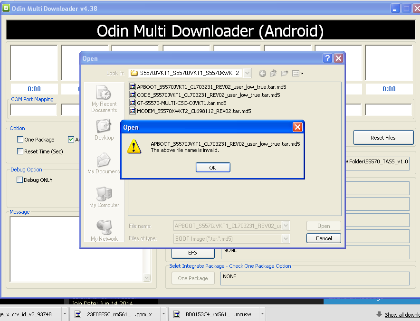Viewport: 420px width, 321px height.
Task: Open the View menu in Open dialog
Action: [x=297, y=73]
